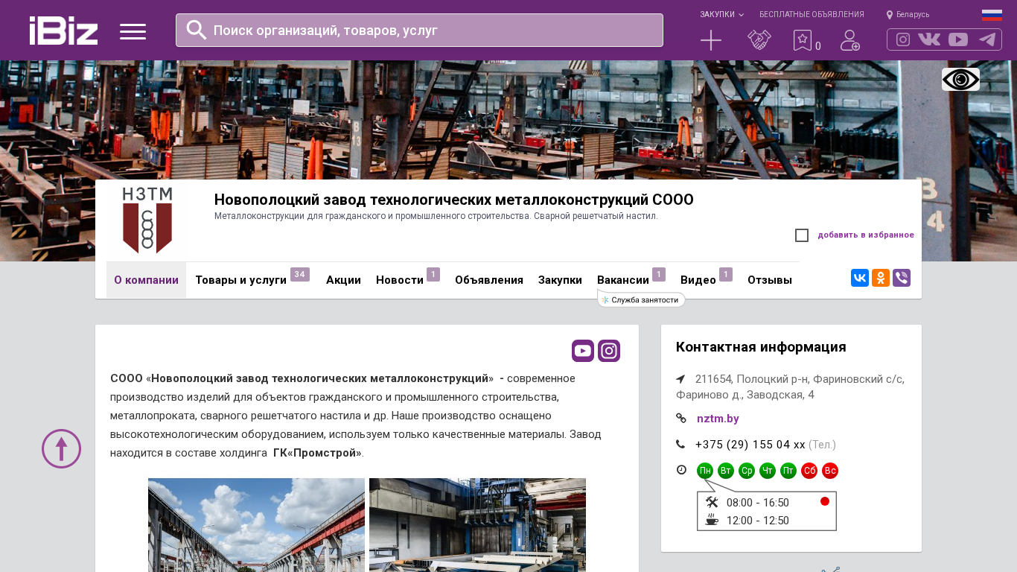Open the hamburger navigation menu
Screen dimensions: 1017x572
point(133,31)
